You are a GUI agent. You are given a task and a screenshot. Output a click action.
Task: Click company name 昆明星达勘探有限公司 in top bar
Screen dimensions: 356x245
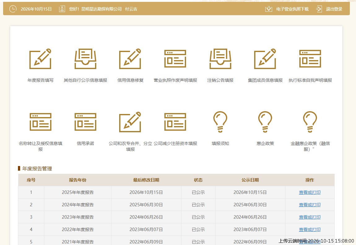(102, 9)
